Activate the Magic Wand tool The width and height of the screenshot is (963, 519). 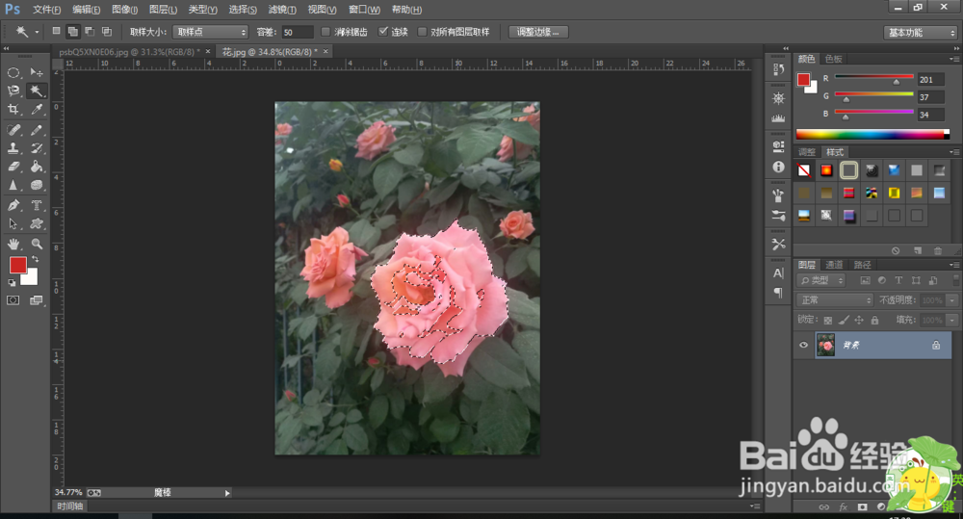[x=37, y=91]
